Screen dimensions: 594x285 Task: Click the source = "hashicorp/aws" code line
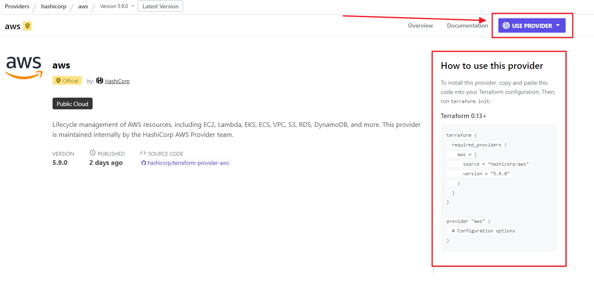(496, 164)
